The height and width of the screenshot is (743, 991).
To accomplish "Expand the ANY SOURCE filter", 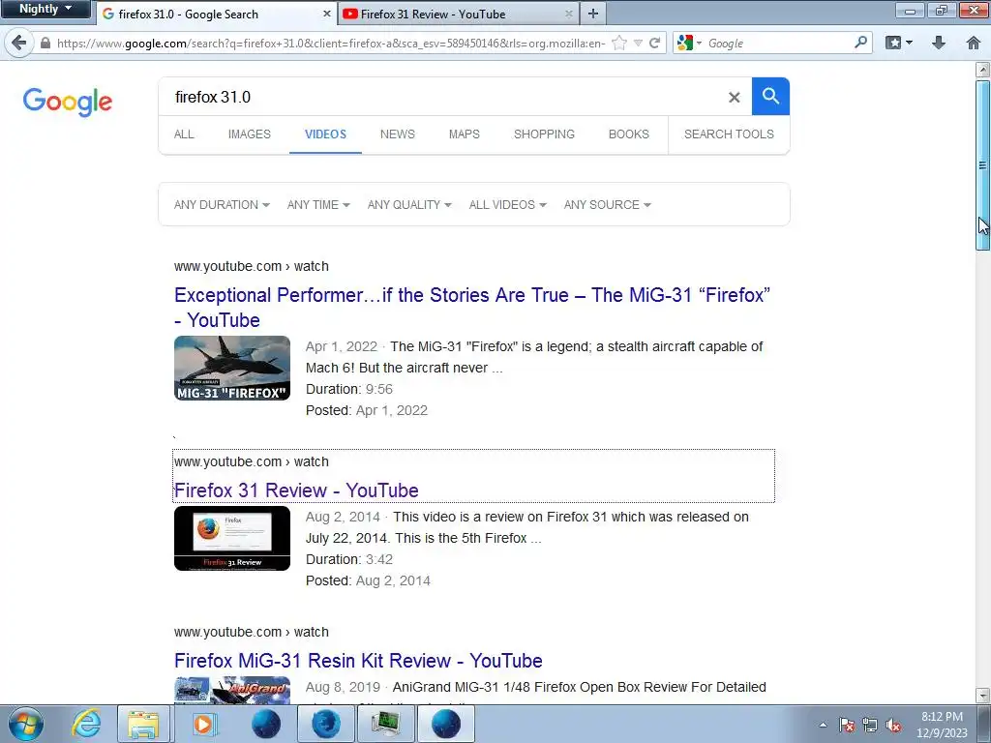I will coord(608,205).
